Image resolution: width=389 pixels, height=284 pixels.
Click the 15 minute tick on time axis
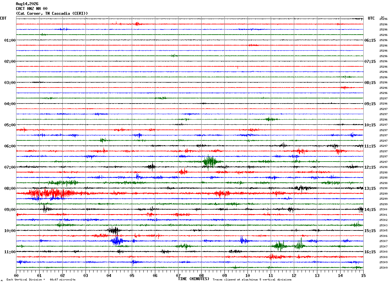(363, 275)
